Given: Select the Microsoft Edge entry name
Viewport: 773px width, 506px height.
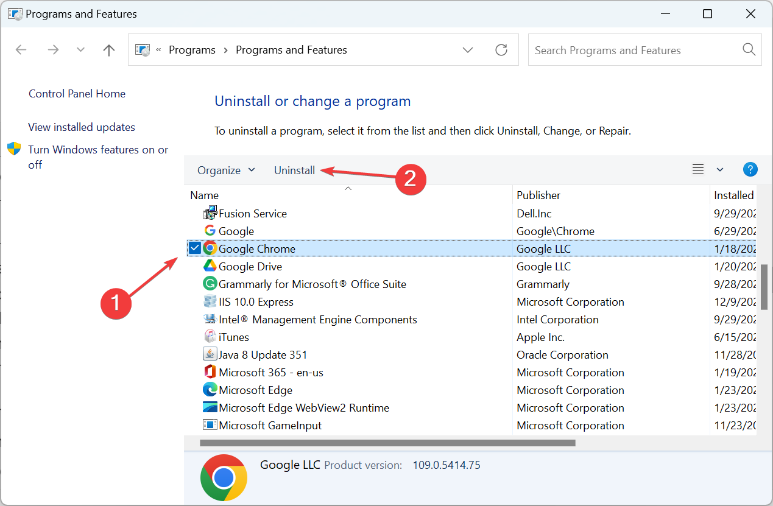Looking at the screenshot, I should 256,390.
